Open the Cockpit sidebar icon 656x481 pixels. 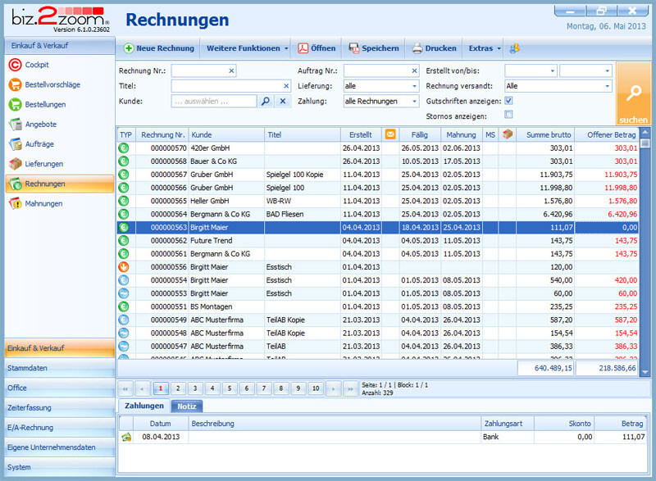click(x=15, y=65)
